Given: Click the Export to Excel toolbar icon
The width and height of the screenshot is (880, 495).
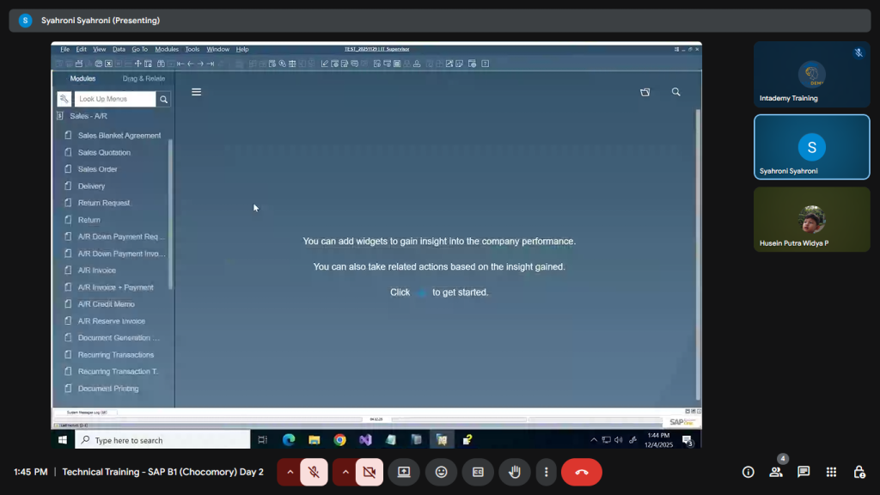Looking at the screenshot, I should click(109, 64).
